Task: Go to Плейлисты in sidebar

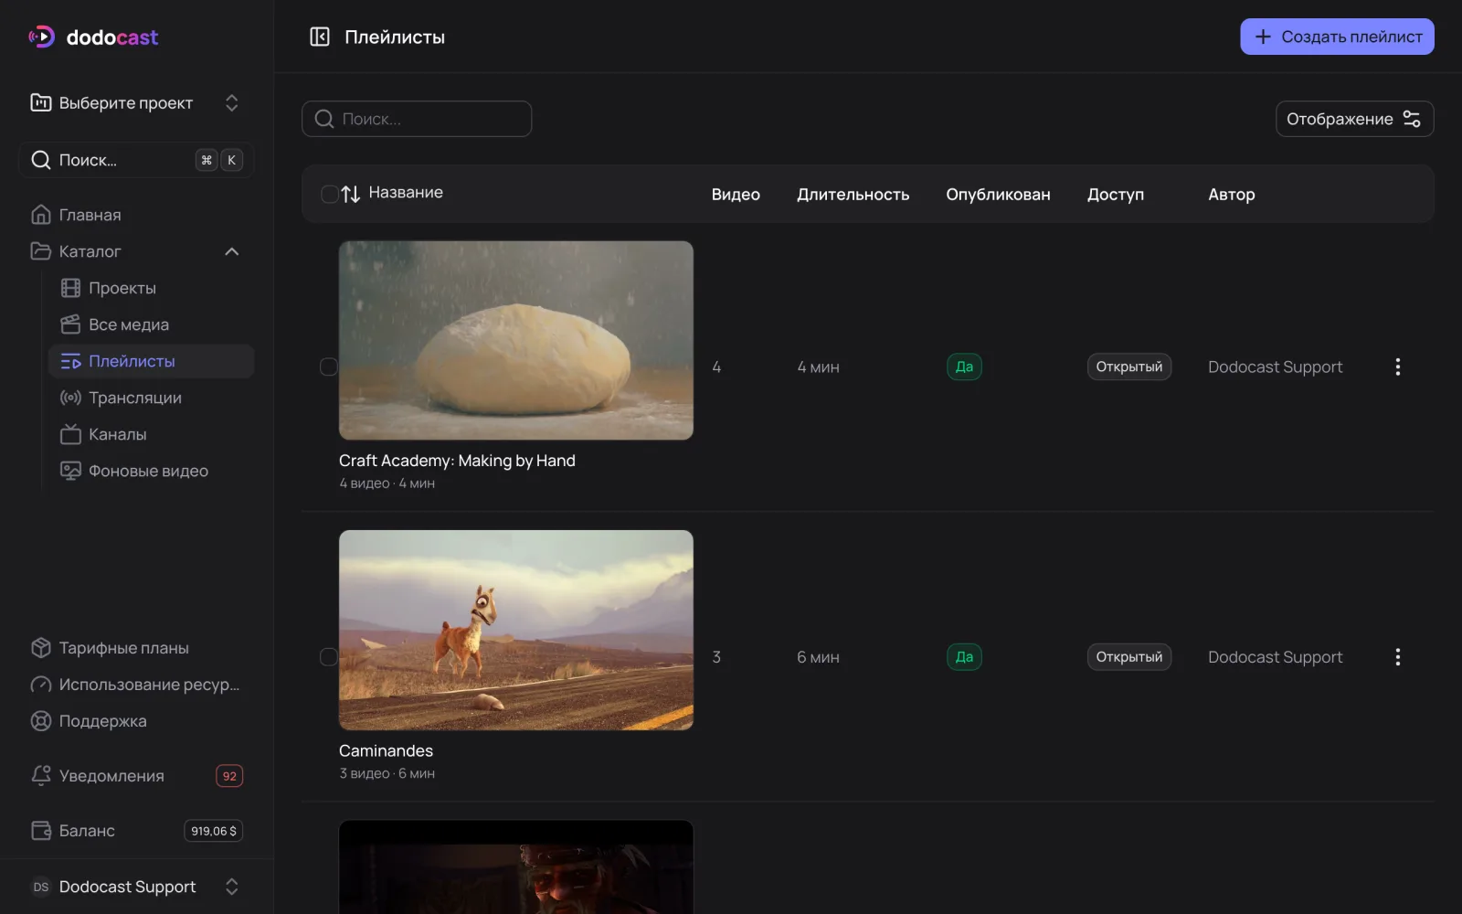Action: pos(151,361)
